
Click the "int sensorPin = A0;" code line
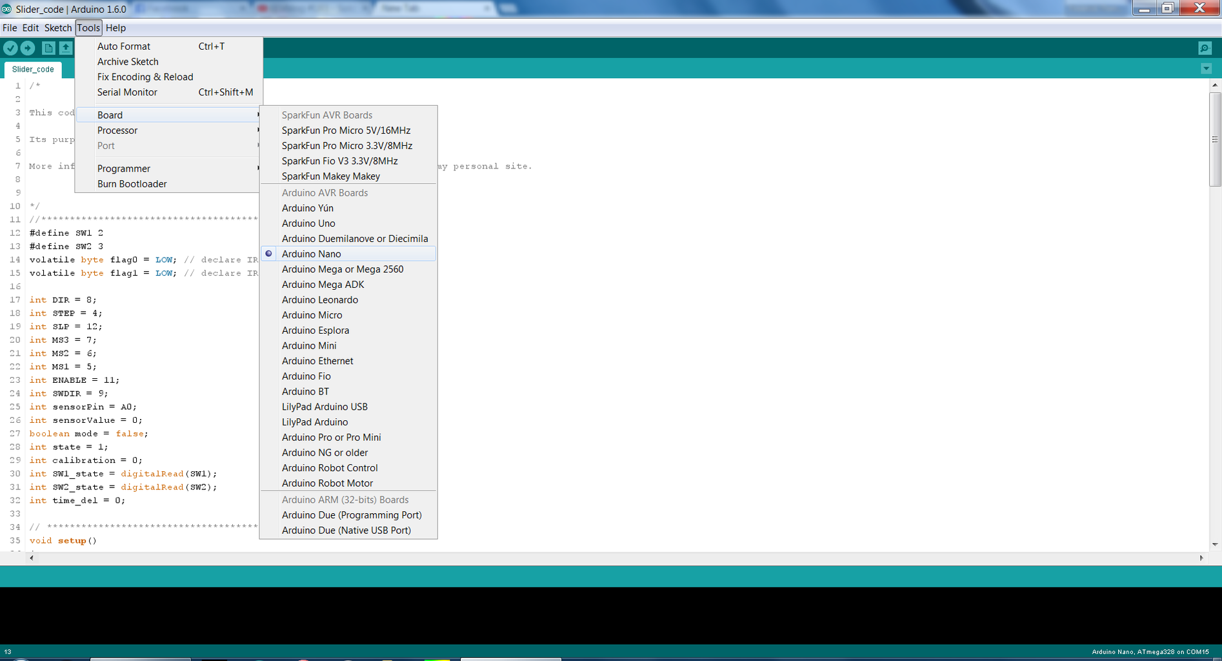[83, 407]
